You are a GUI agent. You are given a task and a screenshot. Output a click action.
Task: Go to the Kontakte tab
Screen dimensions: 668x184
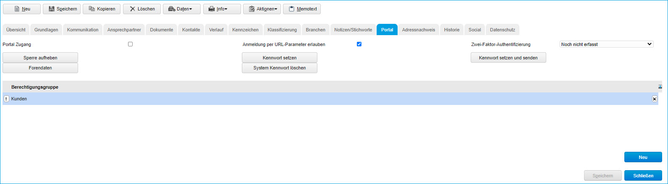(191, 30)
